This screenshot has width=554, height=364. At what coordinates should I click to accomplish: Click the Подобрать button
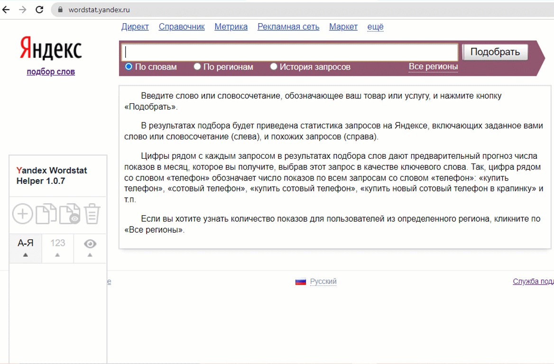(x=495, y=52)
